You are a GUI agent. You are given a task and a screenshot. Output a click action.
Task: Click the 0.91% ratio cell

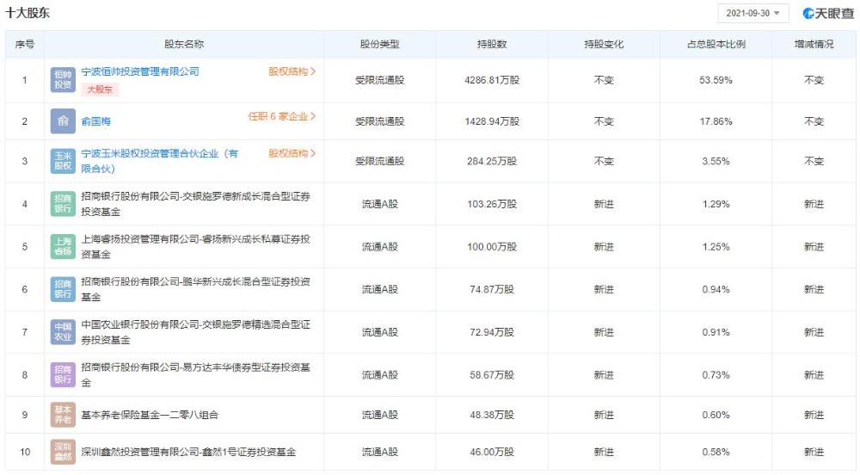[716, 332]
